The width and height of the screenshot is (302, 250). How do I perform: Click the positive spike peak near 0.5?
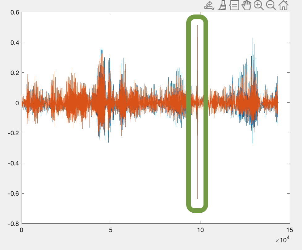(197, 26)
